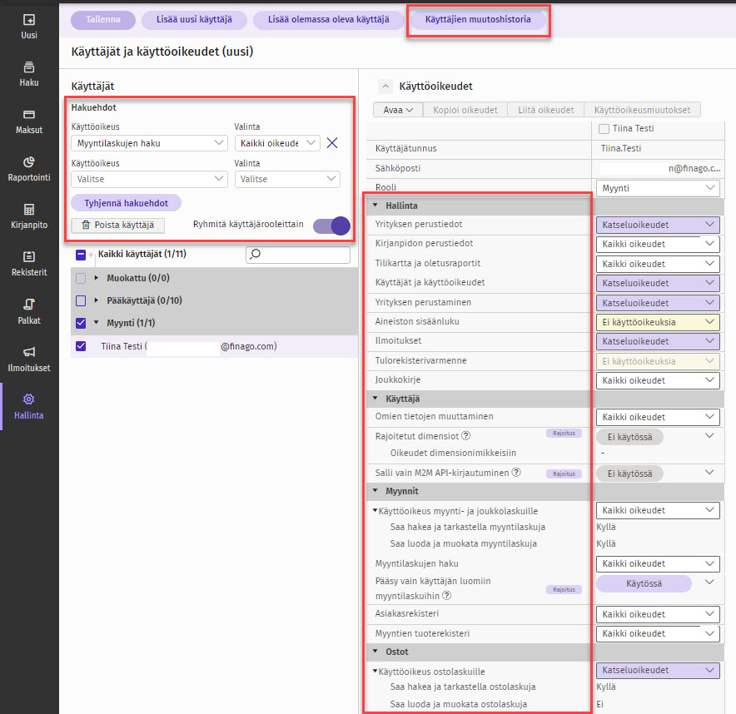The image size is (736, 714).
Task: Click Lisää olemassa oleva käyttäjä button
Action: (329, 20)
